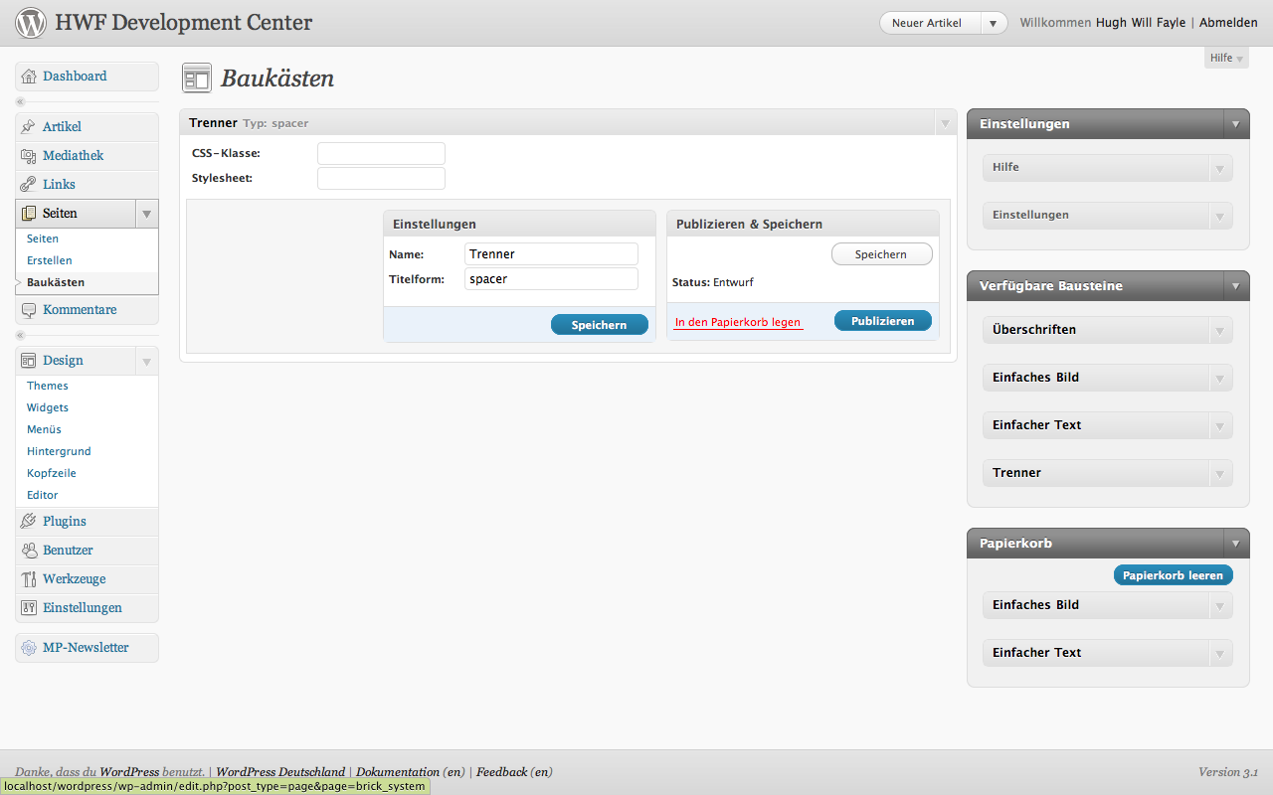Toggle the Design submenu arrow

tap(146, 361)
